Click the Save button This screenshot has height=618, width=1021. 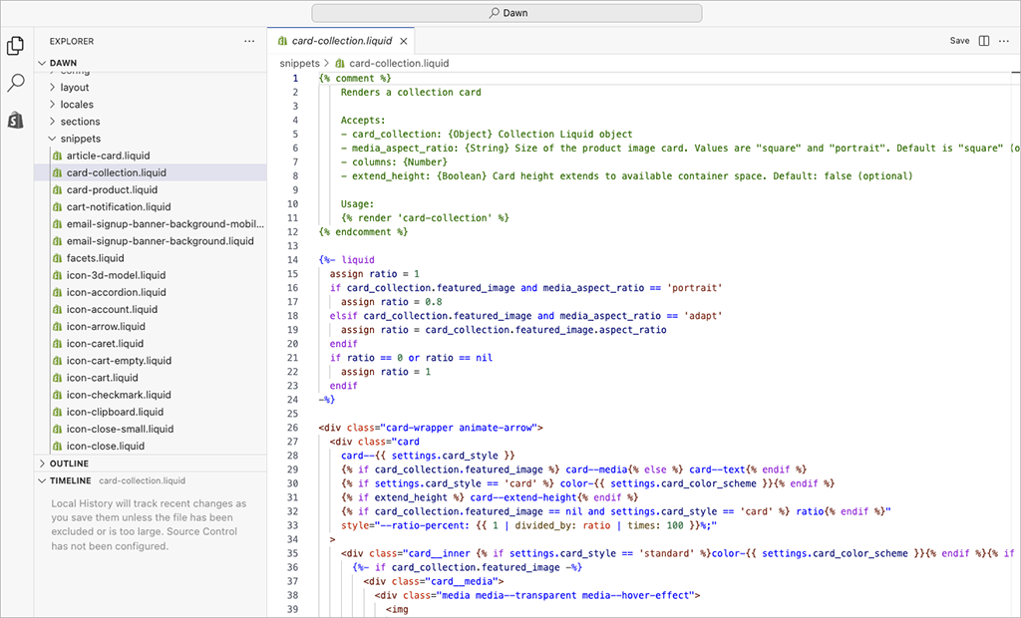click(958, 41)
